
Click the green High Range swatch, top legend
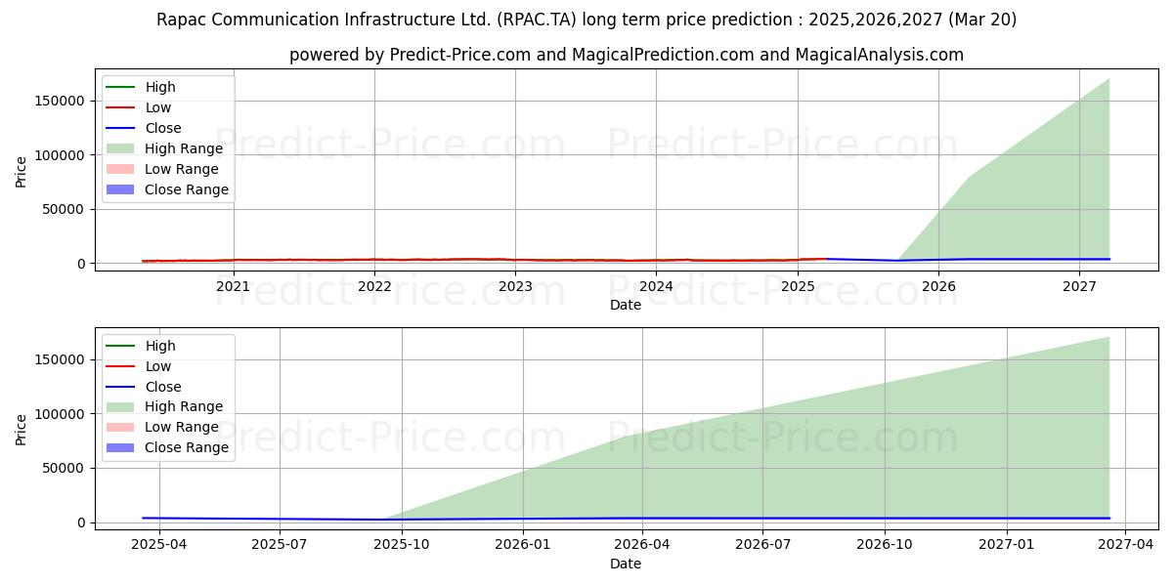point(123,148)
